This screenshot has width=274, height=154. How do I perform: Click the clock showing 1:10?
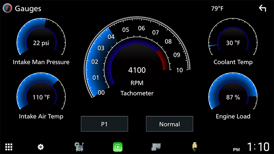(258, 147)
